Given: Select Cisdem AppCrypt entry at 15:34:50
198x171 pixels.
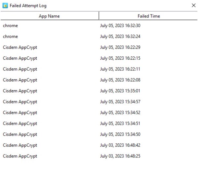Looking at the screenshot, I should (99, 134).
